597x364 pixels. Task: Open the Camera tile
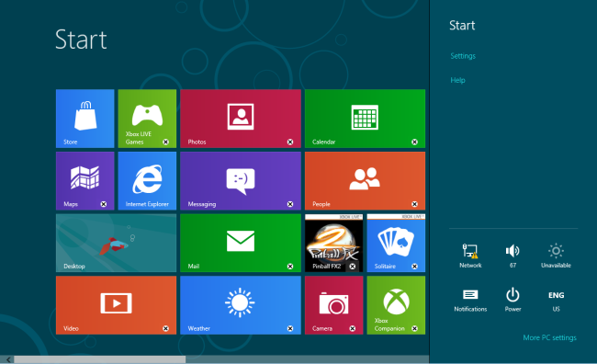coord(334,305)
